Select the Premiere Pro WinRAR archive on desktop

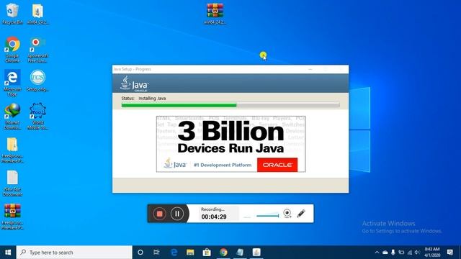(12, 217)
